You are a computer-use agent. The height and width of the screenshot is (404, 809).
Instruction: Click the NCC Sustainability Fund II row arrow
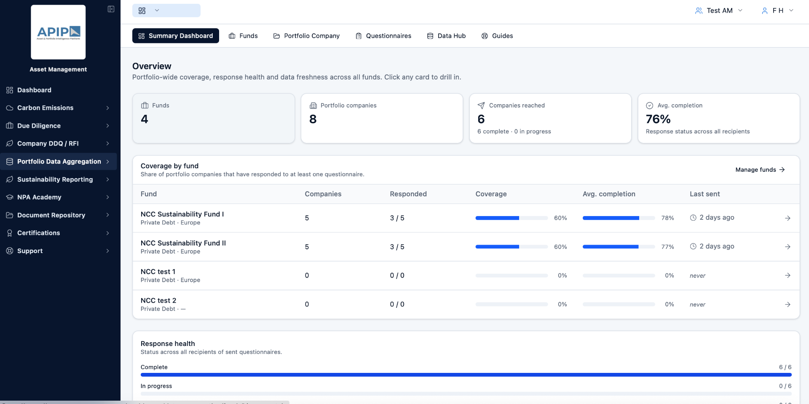(788, 247)
